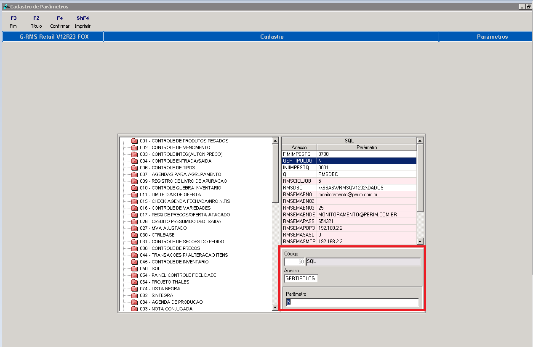Viewport: 533px width, 347px height.
Task: Click the Código description field showing SQL
Action: [x=363, y=262]
